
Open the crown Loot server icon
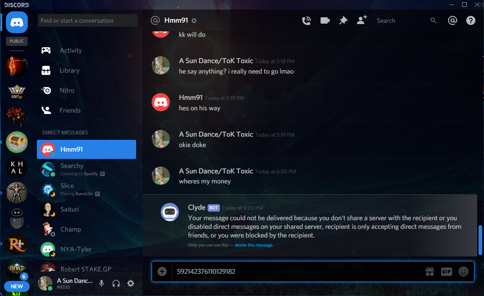17,91
